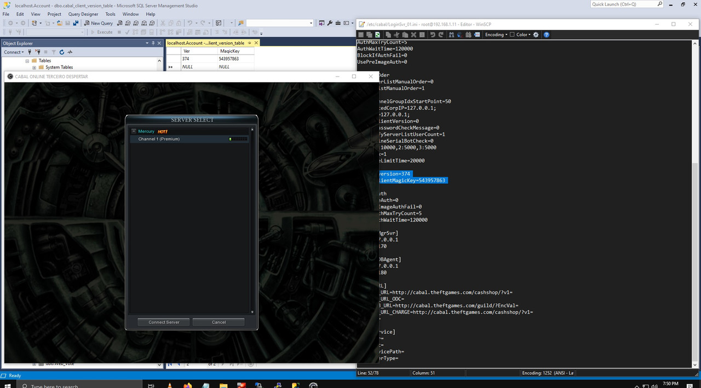Click the Connect Server button
The width and height of the screenshot is (701, 388).
[x=164, y=322]
